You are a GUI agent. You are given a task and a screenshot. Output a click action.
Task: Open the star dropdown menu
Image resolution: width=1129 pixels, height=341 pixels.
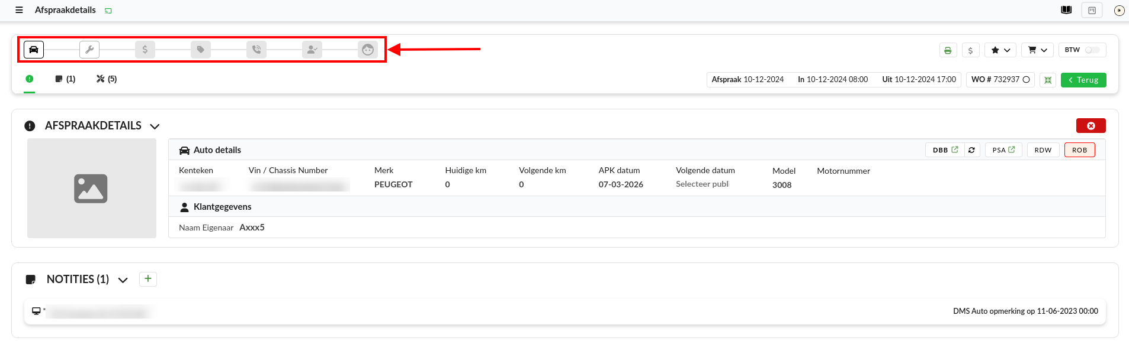[1000, 50]
